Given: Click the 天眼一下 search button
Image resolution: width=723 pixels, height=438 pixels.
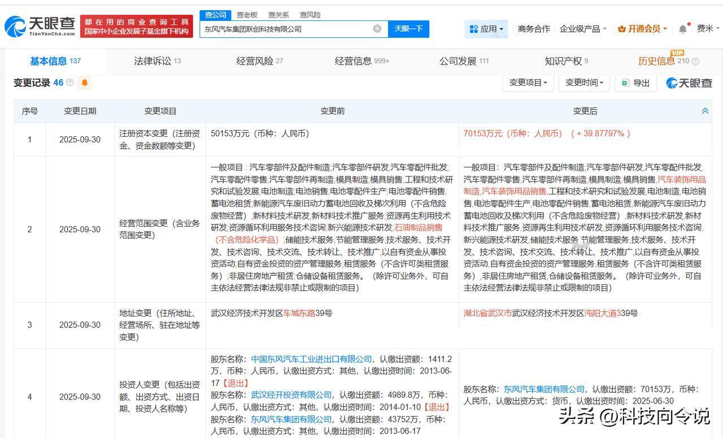Looking at the screenshot, I should pos(408,29).
